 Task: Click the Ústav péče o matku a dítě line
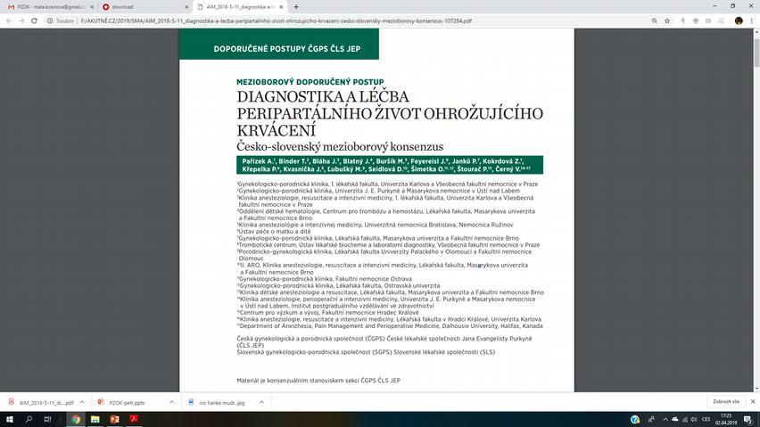click(x=275, y=232)
